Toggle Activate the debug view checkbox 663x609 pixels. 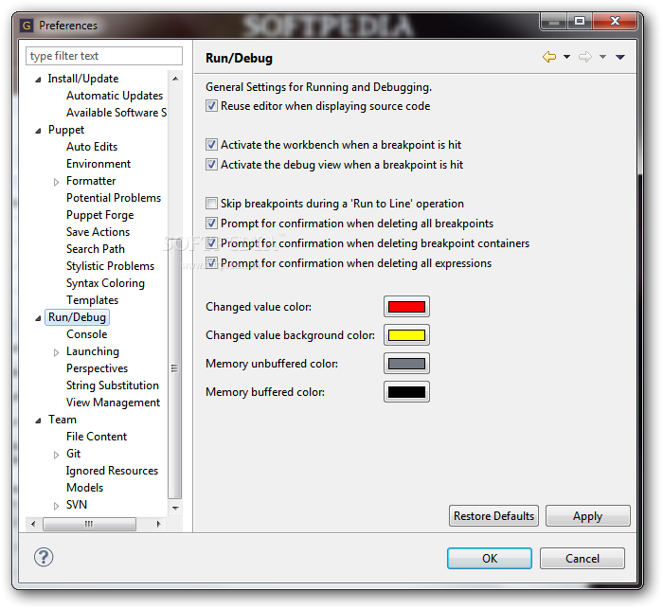(211, 165)
